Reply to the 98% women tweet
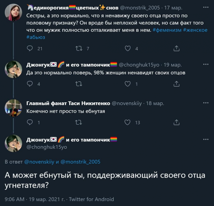214x206 pixels. [x=30, y=84]
